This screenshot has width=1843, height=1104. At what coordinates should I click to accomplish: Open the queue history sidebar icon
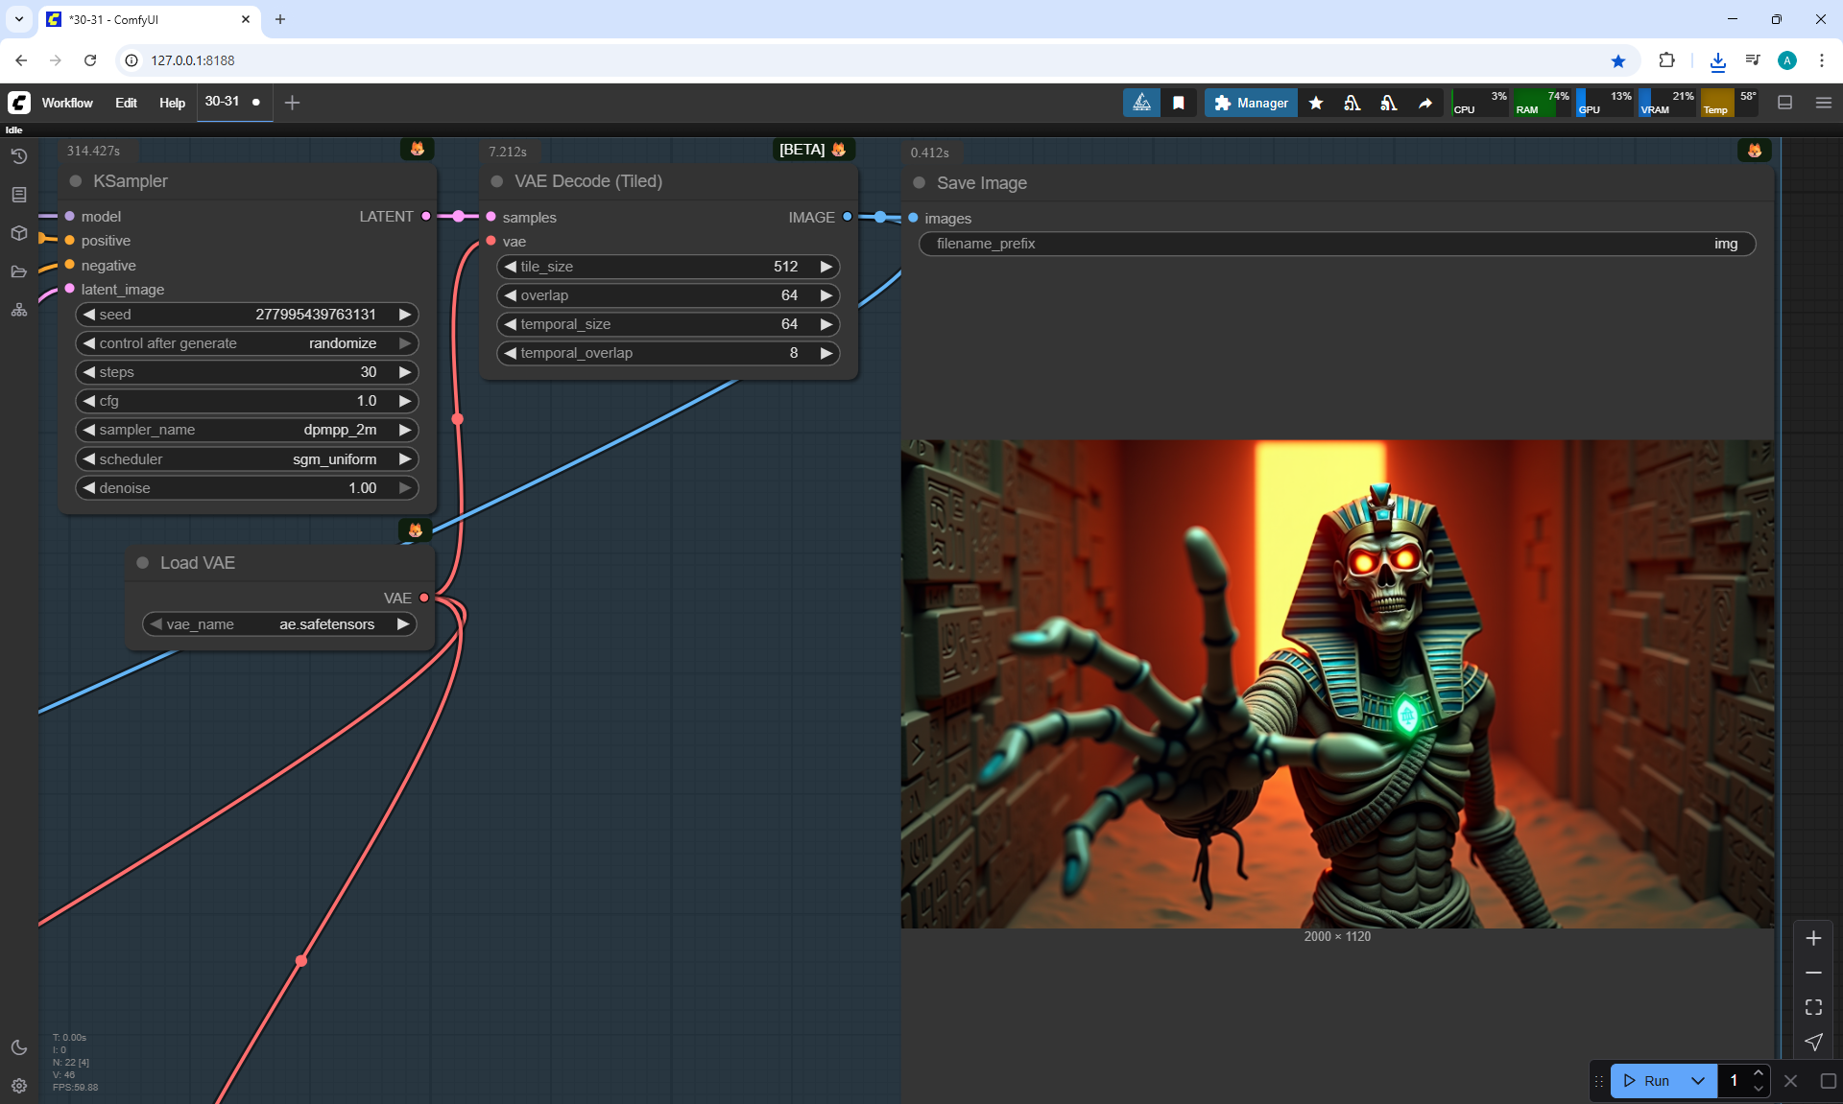[19, 156]
